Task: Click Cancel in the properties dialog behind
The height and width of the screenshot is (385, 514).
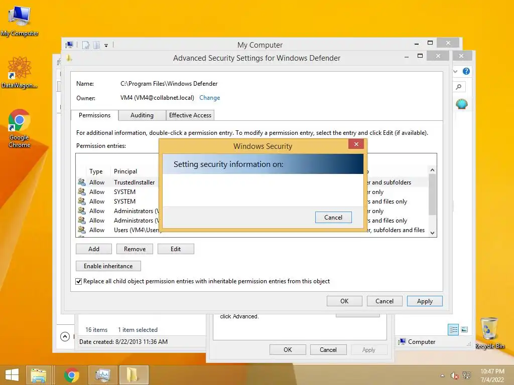Action: (x=328, y=349)
